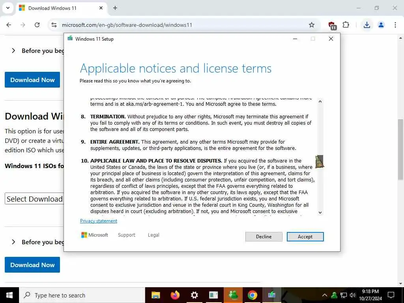
Task: Open the notification center icon
Action: click(x=391, y=295)
